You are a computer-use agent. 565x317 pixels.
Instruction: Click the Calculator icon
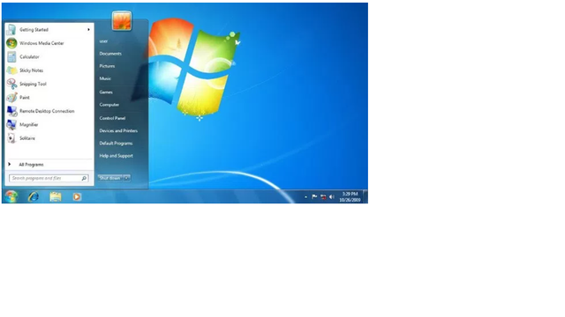[11, 56]
